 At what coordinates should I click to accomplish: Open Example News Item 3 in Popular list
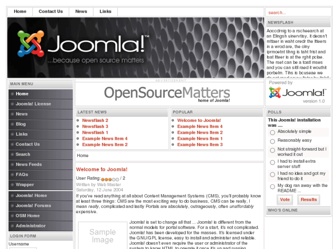tap(200, 145)
